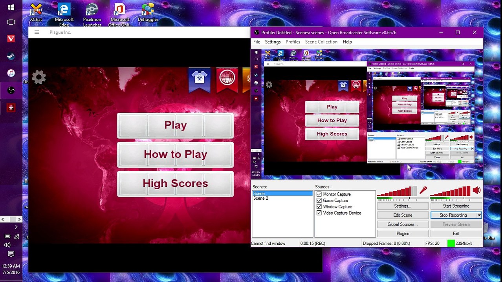Screen dimensions: 502x282
Task: Mute desktop audio via red speaker icon
Action: [476, 190]
